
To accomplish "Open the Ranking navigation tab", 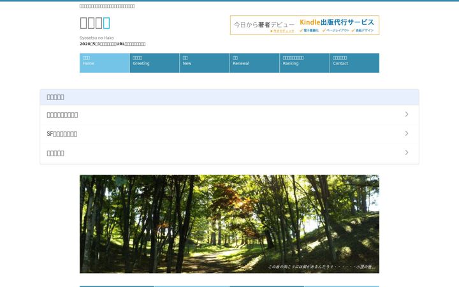I will pos(305,63).
